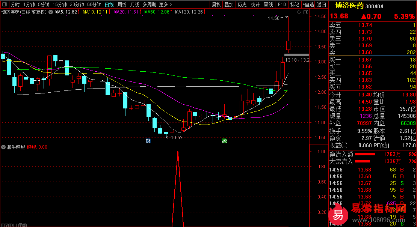Click the 买四 bid volume 102
This screenshot has width=417, height=227.
[411, 80]
